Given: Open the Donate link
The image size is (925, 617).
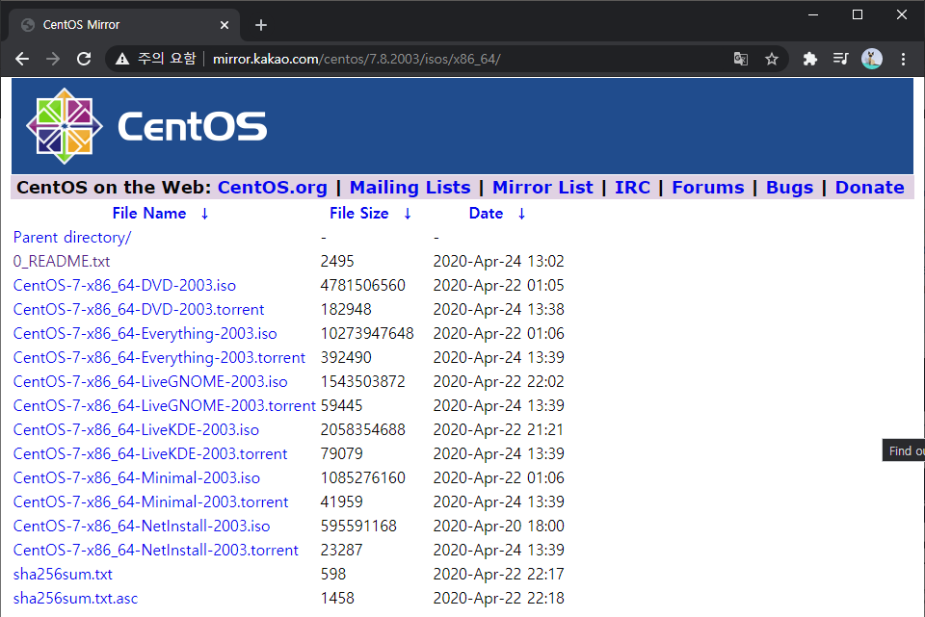Looking at the screenshot, I should coord(869,188).
